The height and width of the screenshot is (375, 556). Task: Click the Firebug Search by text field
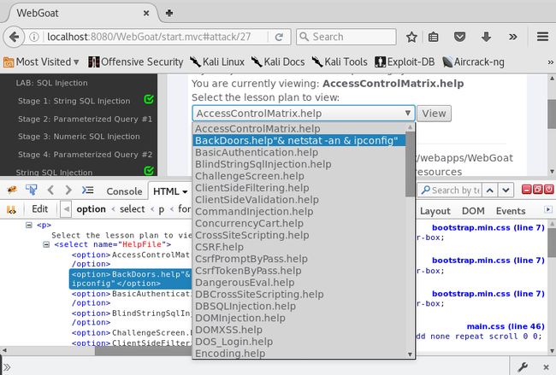[x=448, y=190]
